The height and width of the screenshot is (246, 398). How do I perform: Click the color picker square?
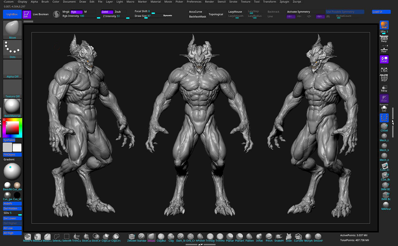click(x=12, y=128)
